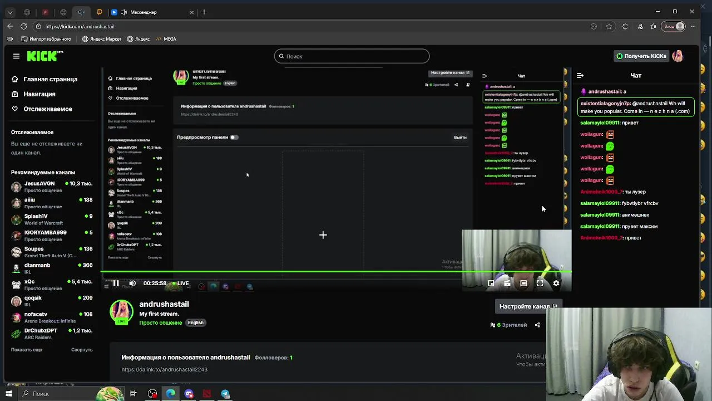Screen dimensions: 712x401
Task: Open Импорт избранного bookmark
Action: (46, 39)
